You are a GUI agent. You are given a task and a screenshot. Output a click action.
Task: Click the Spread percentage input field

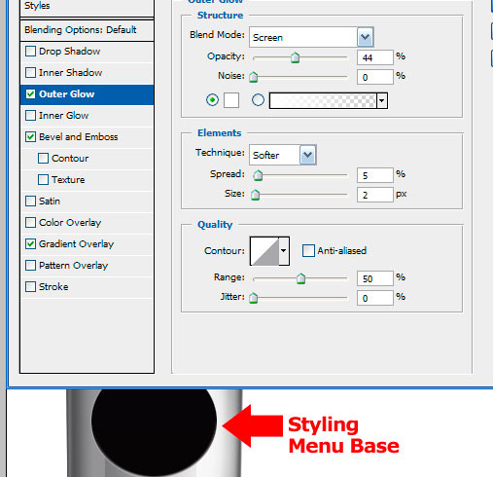tap(375, 175)
